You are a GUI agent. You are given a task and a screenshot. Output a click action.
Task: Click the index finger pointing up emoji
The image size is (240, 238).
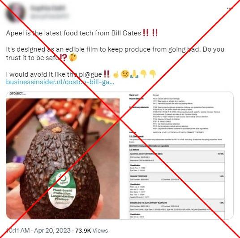click(x=116, y=74)
